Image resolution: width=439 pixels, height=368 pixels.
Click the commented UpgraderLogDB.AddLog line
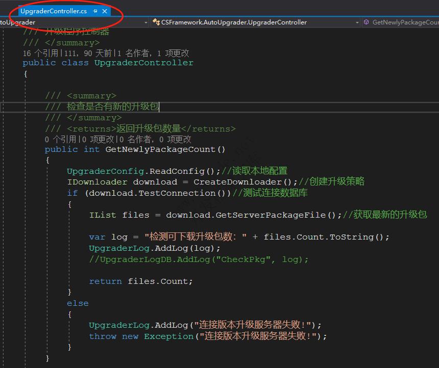coord(199,259)
